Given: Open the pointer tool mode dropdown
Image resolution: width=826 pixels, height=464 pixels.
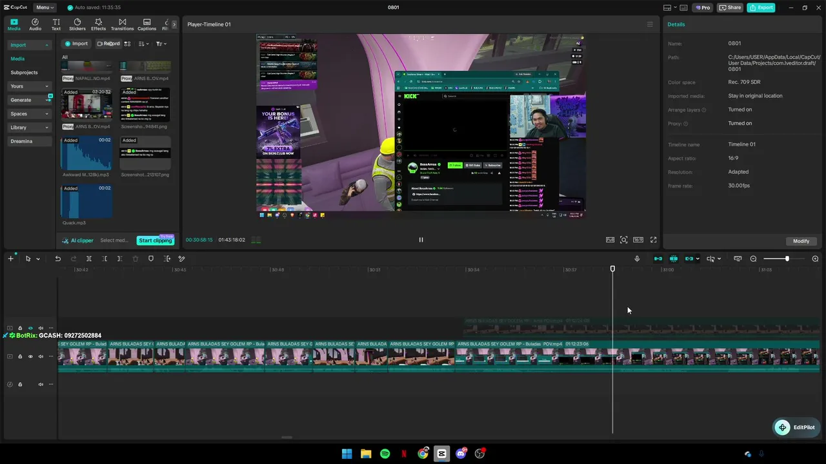Looking at the screenshot, I should [x=38, y=259].
